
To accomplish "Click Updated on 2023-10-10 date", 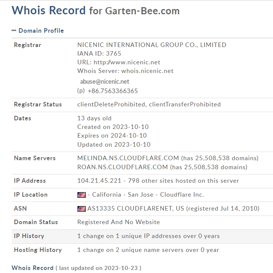I will [x=114, y=144].
